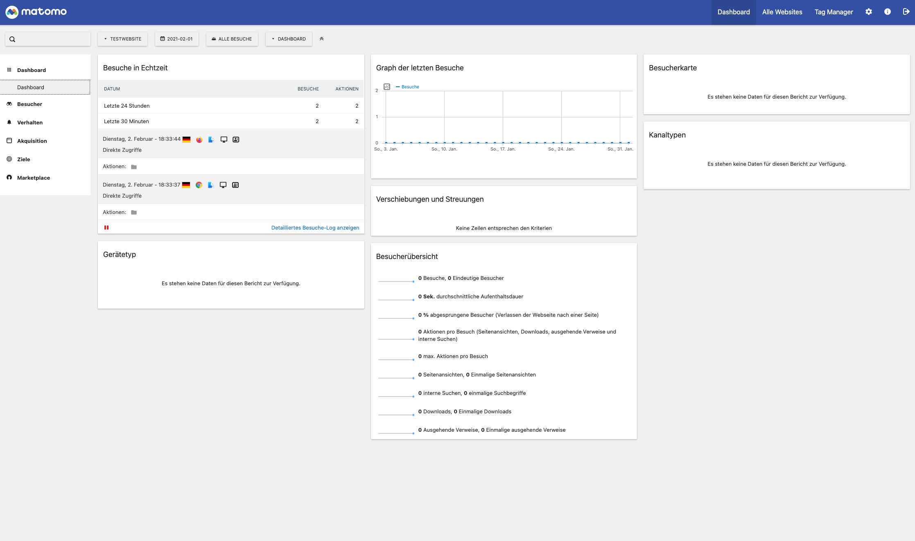The image size is (915, 541).
Task: Click the 'So., 17. Jan.' axis label
Action: [503, 149]
